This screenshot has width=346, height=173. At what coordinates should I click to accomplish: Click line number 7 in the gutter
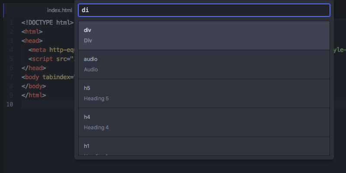point(11,77)
